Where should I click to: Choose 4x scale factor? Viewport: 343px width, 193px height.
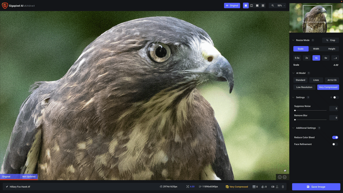click(x=316, y=58)
